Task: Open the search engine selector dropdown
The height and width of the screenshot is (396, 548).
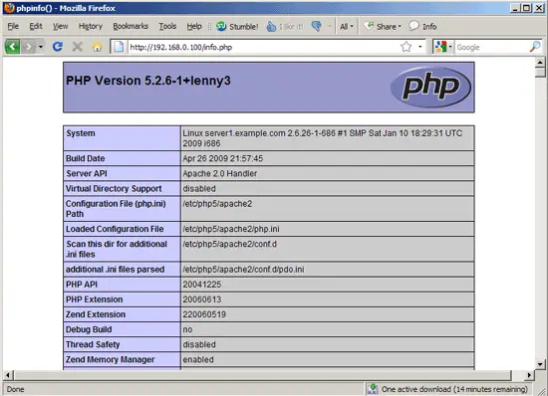Action: pyautogui.click(x=442, y=47)
